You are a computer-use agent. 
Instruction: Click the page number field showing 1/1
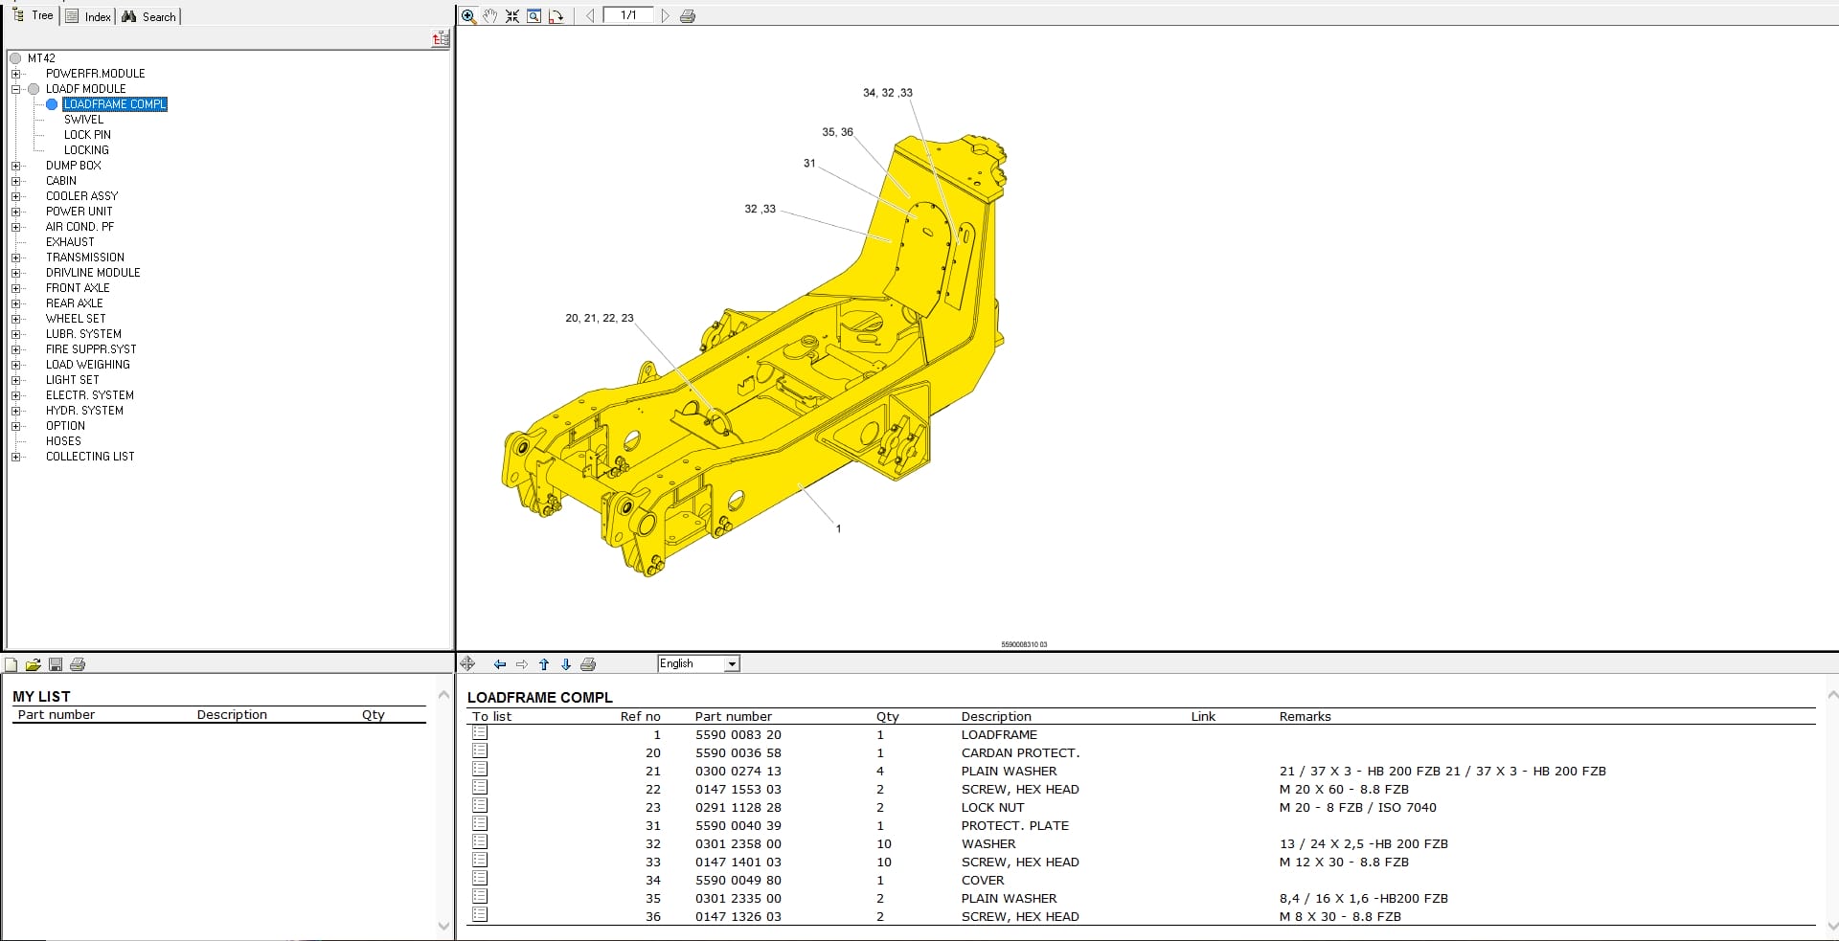(x=628, y=15)
